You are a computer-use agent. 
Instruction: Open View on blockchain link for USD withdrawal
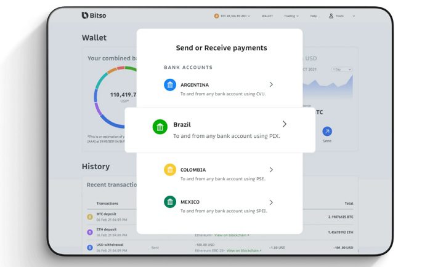[x=243, y=250]
